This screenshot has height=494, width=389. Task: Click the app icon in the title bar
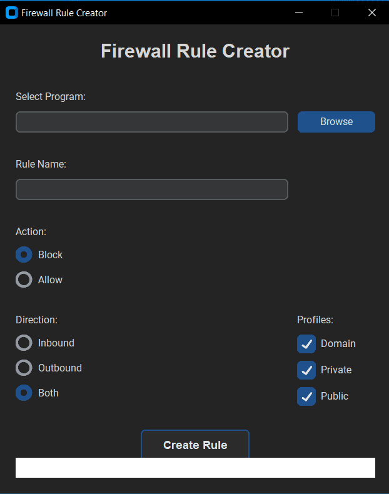pyautogui.click(x=11, y=13)
